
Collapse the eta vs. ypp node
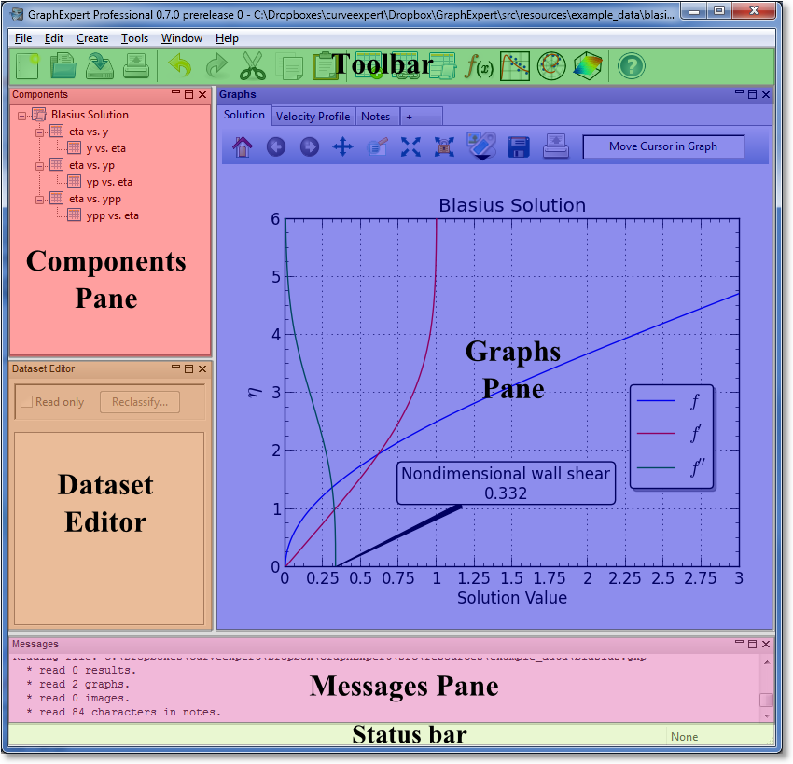click(x=39, y=201)
